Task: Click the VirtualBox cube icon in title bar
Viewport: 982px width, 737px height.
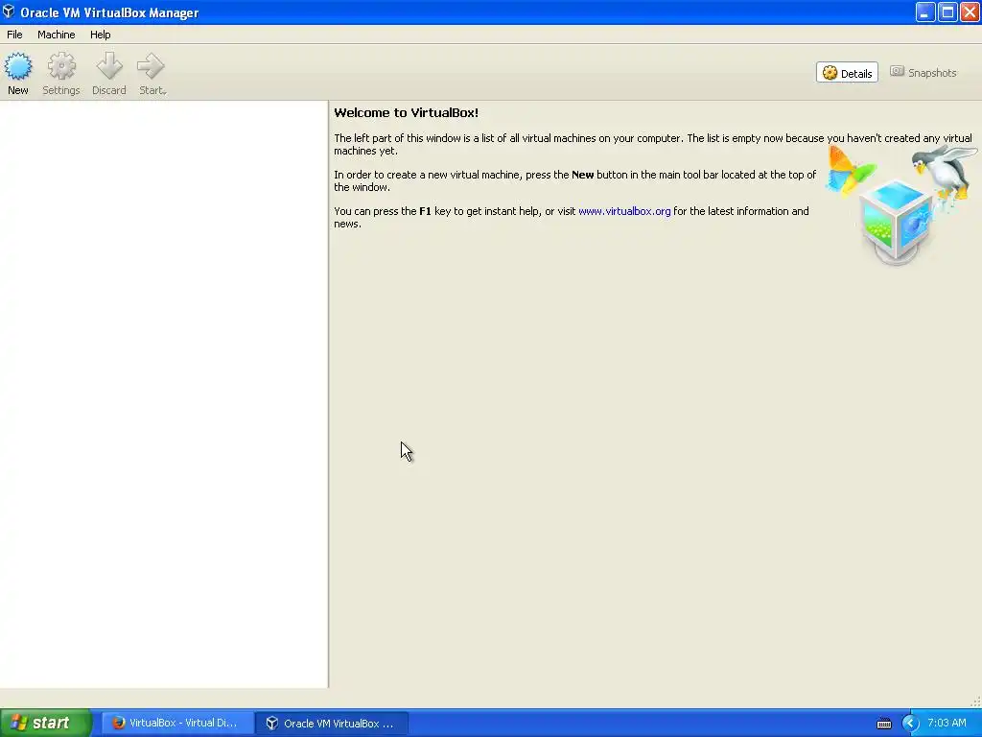Action: click(x=9, y=12)
